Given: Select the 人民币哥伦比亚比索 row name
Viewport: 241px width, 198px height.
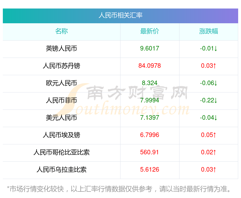Looking at the screenshot, I should coord(62,152).
